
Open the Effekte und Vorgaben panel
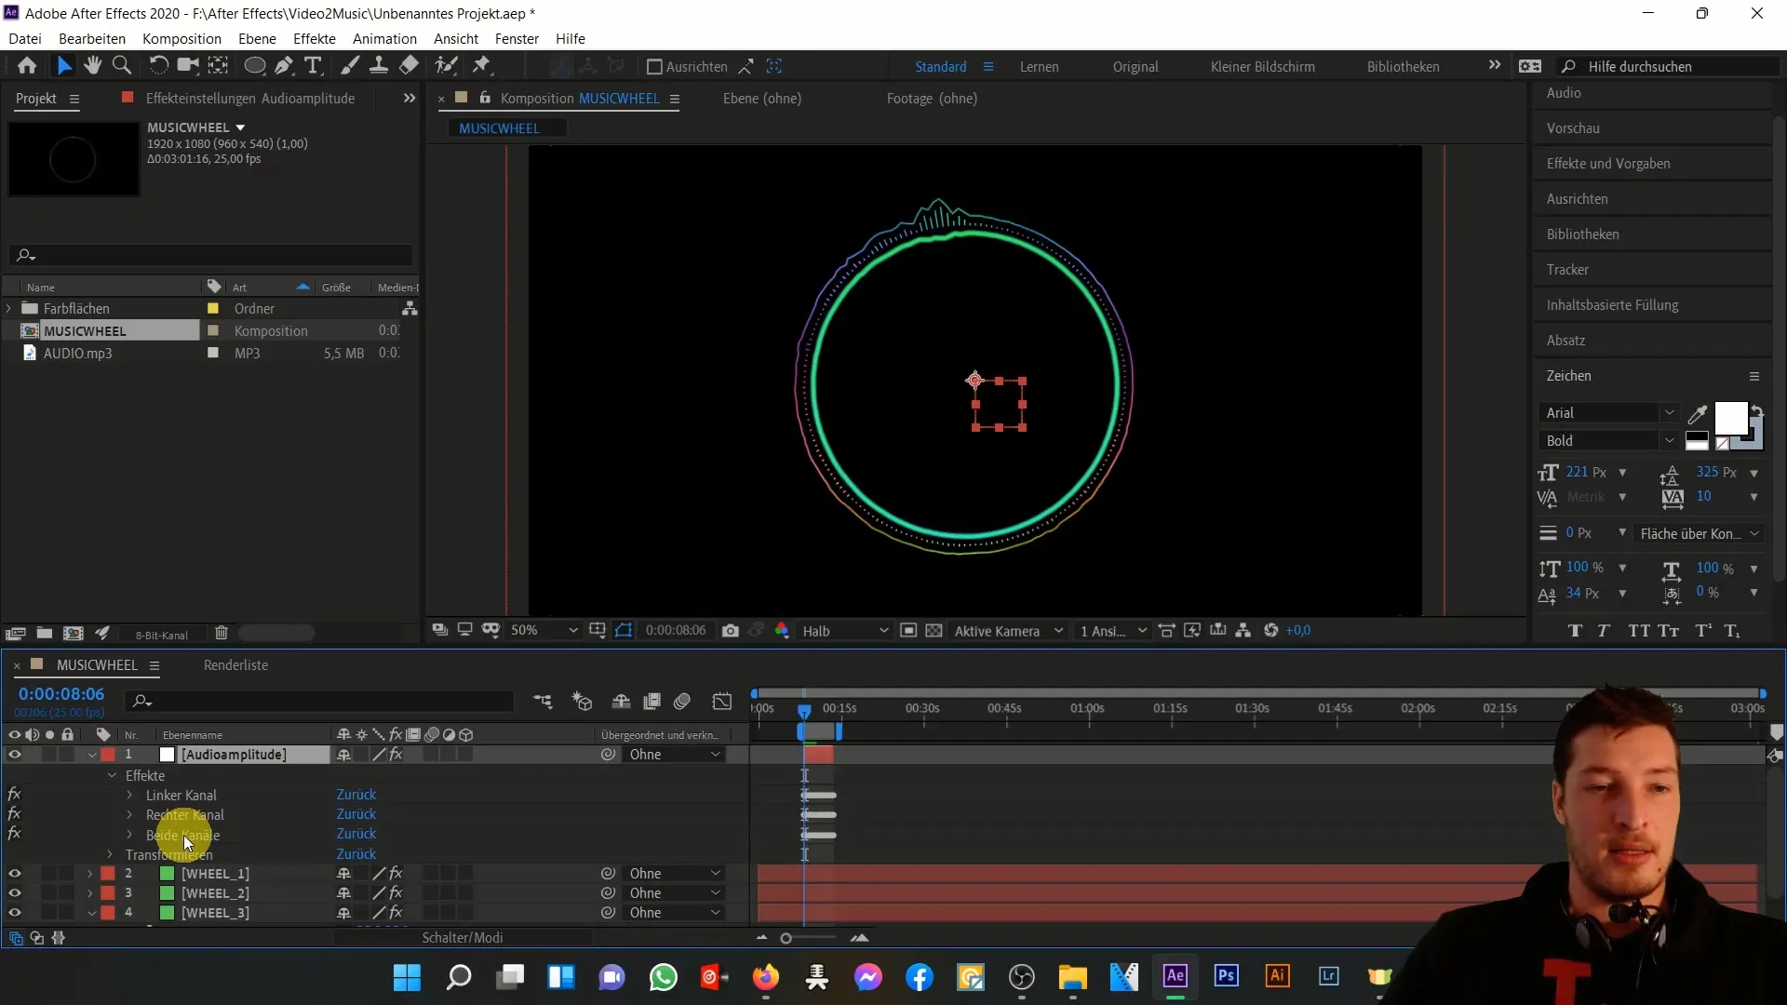[1608, 164]
